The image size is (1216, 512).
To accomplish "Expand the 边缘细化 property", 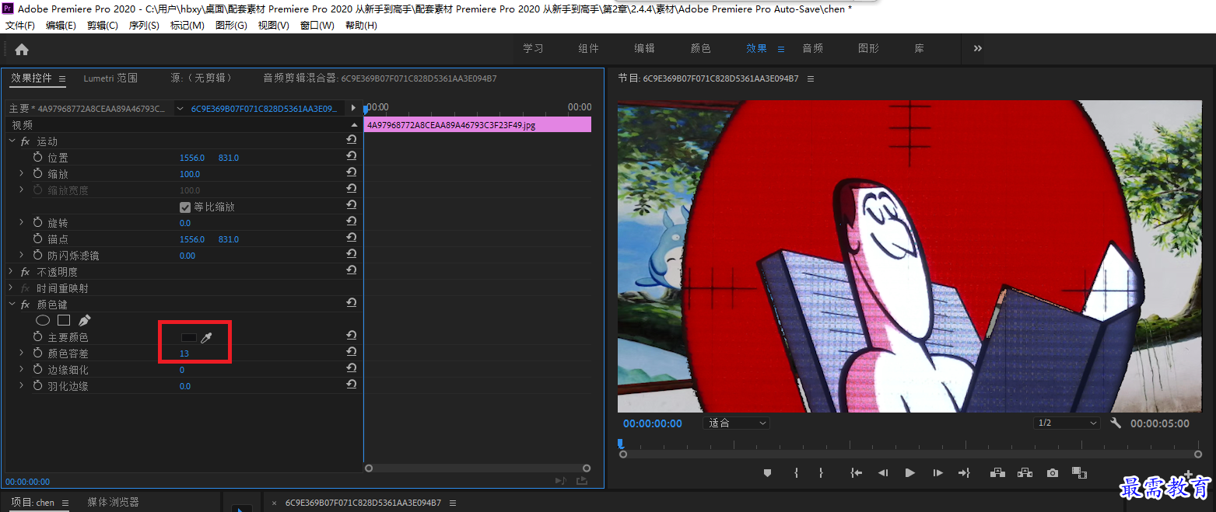I will pos(22,369).
